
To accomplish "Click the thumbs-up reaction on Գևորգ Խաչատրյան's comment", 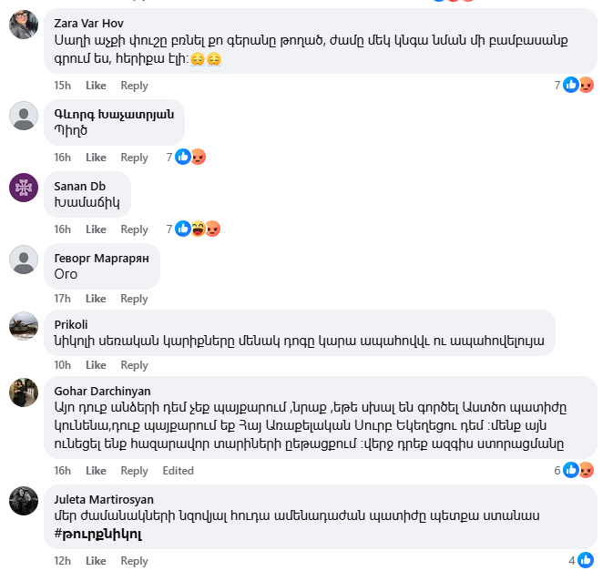I will coord(183,157).
